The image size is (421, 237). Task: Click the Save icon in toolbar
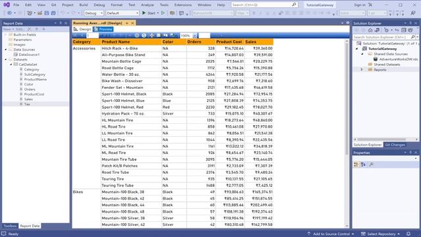coord(47,13)
